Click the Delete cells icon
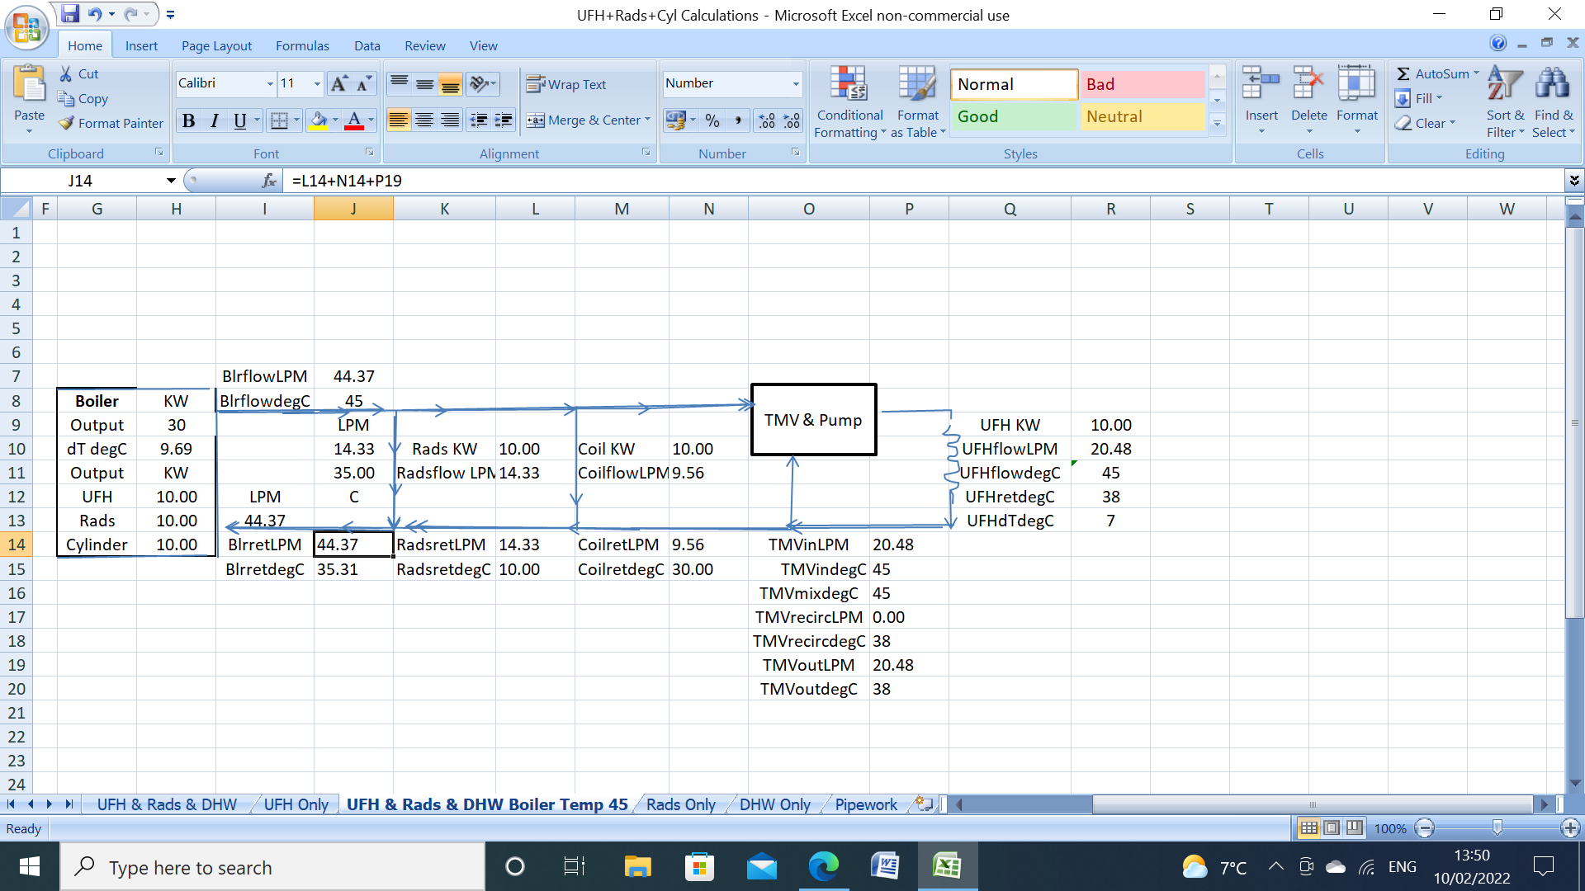This screenshot has width=1585, height=891. pyautogui.click(x=1308, y=83)
